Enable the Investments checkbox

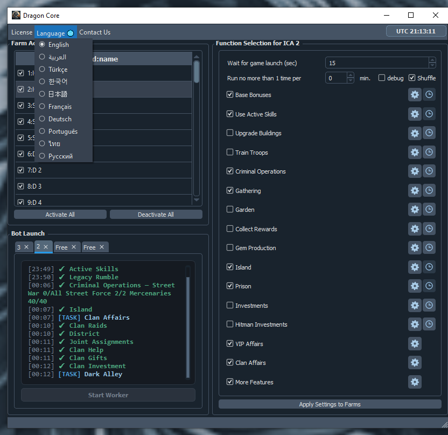(230, 305)
